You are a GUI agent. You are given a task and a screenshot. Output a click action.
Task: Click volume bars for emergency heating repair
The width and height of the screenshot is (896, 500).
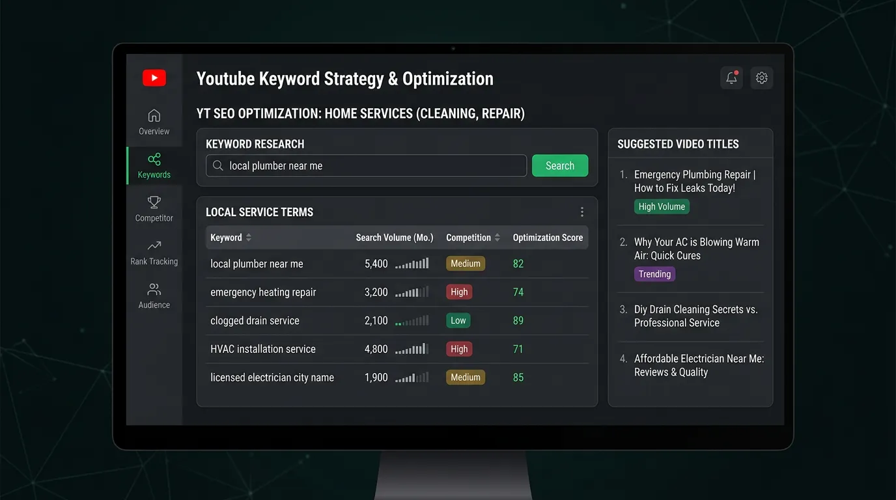(x=412, y=292)
